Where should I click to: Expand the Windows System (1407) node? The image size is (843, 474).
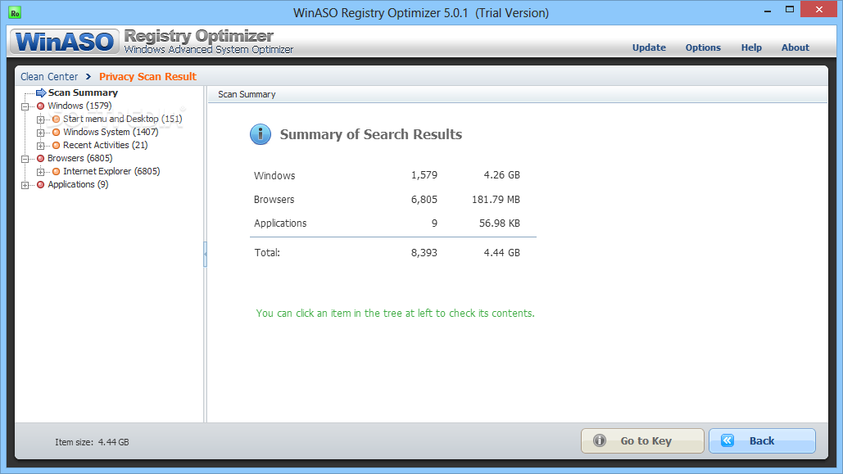(x=40, y=133)
